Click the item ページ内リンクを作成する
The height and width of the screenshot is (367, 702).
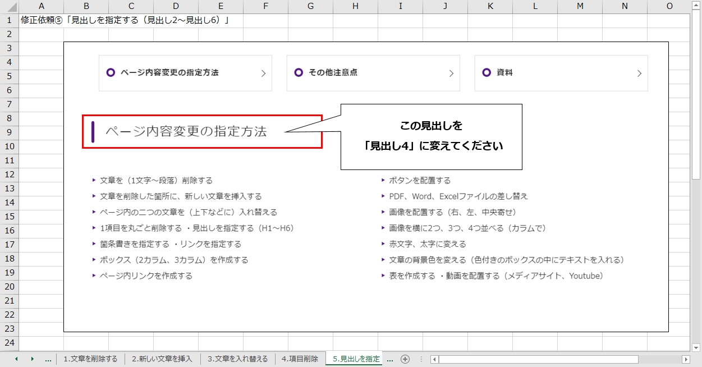click(146, 276)
